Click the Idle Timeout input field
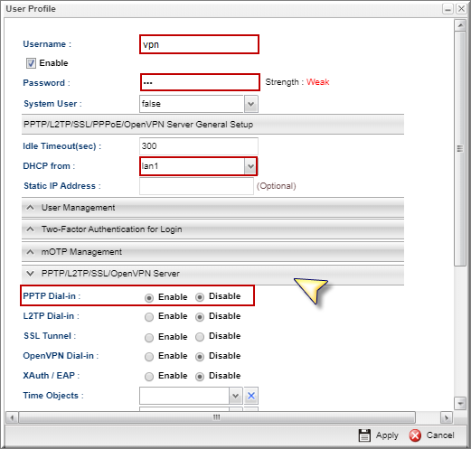Screen dimensions: 471x449 pyautogui.click(x=199, y=146)
